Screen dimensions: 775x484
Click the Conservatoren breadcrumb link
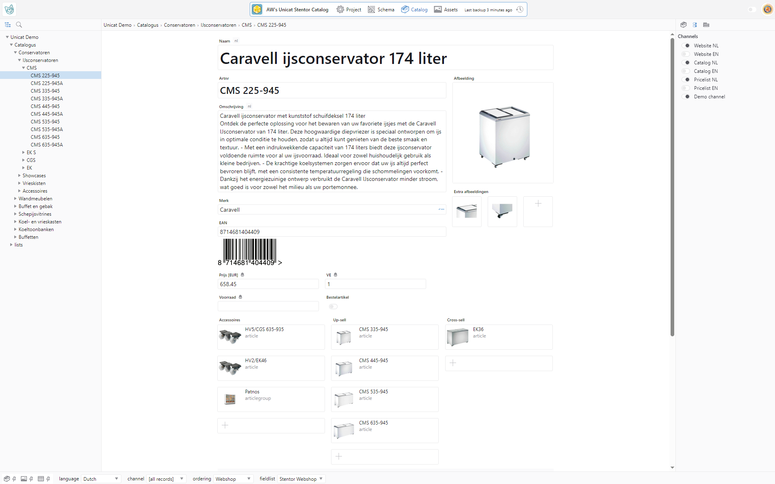pos(179,25)
